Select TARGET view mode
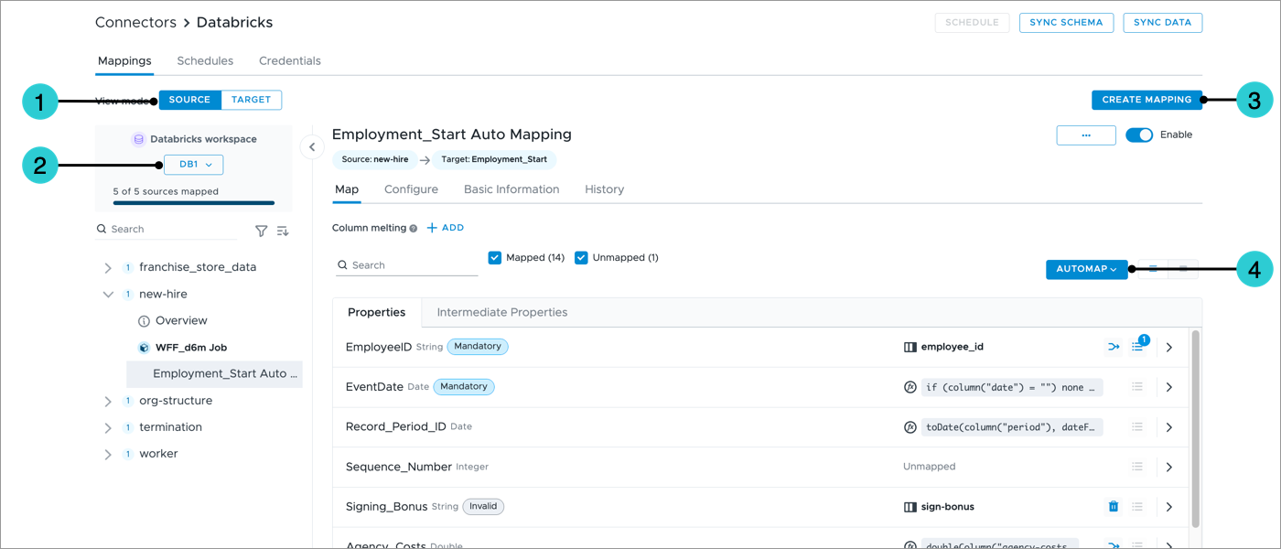Screen dimensions: 1281x549 tap(252, 100)
